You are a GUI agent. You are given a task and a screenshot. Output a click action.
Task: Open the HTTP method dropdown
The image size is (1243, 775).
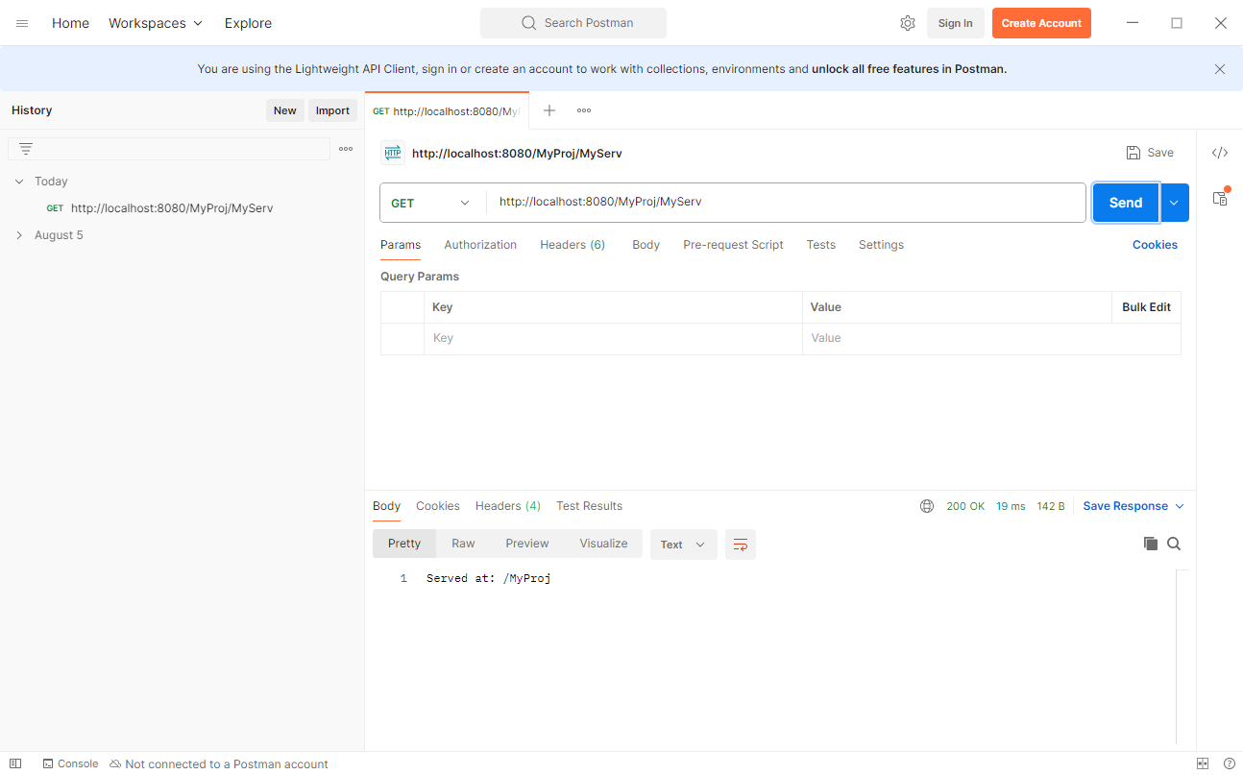pyautogui.click(x=432, y=203)
